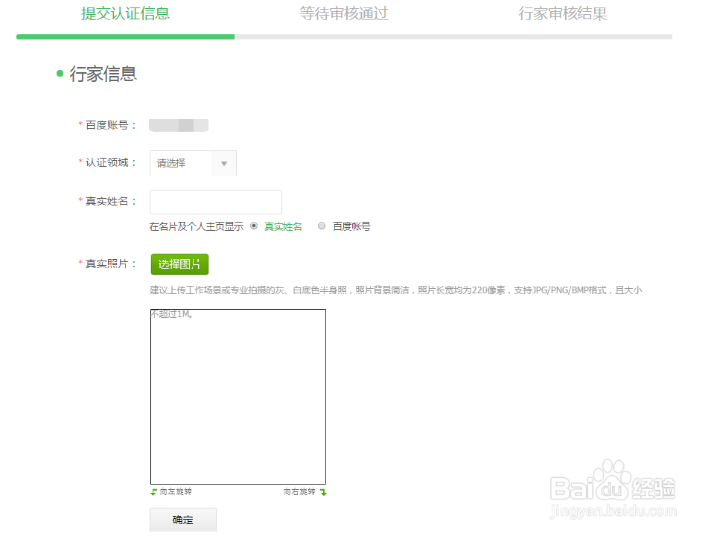This screenshot has height=536, width=717.
Task: Toggle the currently selected display-name radio option
Action: tap(255, 226)
